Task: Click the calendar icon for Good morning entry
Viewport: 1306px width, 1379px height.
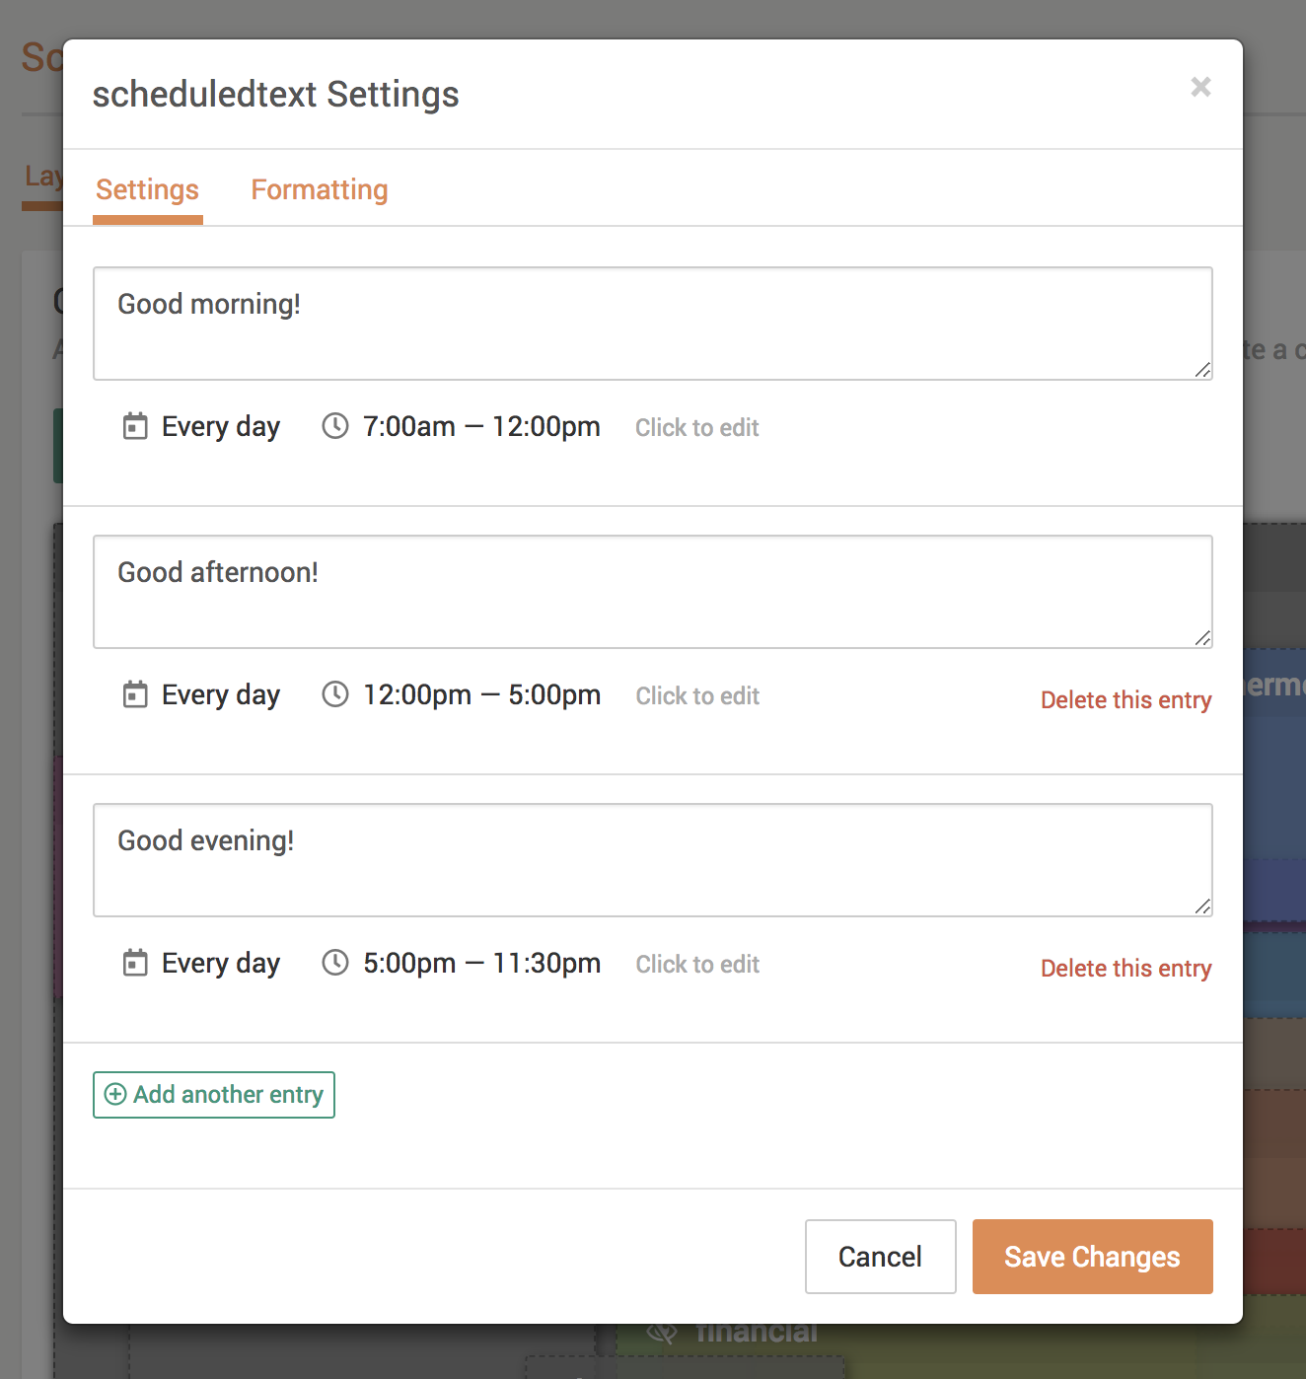Action: [134, 426]
